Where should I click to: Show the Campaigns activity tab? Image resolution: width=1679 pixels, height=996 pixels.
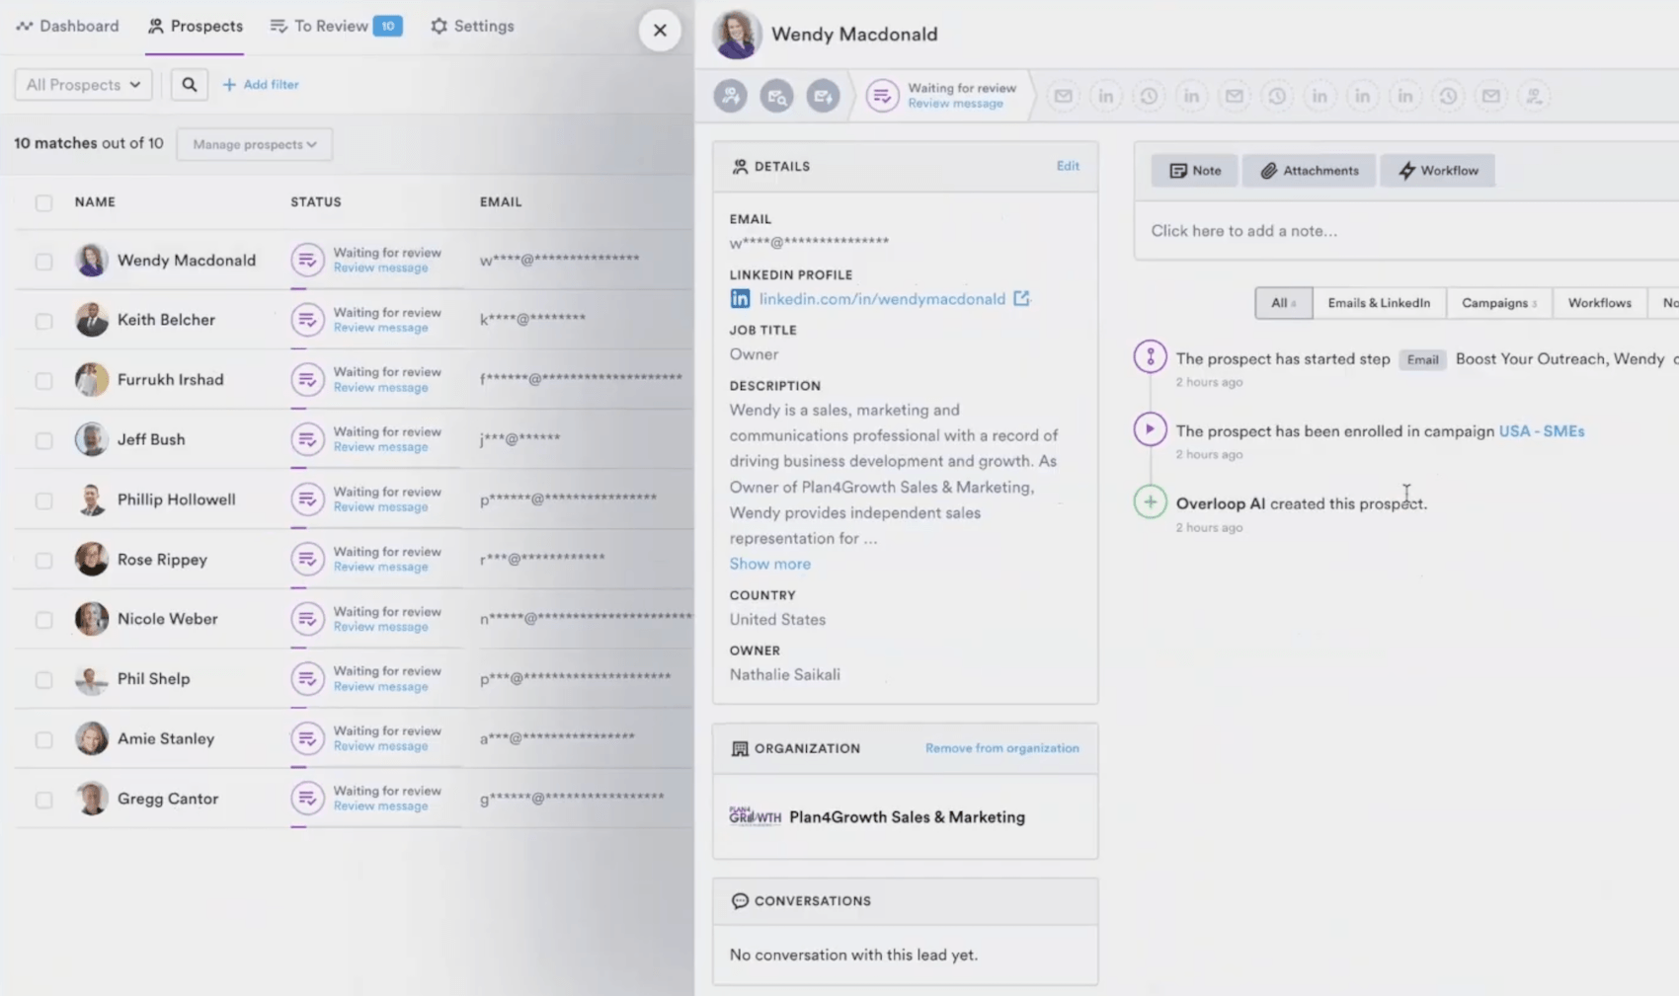pyautogui.click(x=1499, y=303)
